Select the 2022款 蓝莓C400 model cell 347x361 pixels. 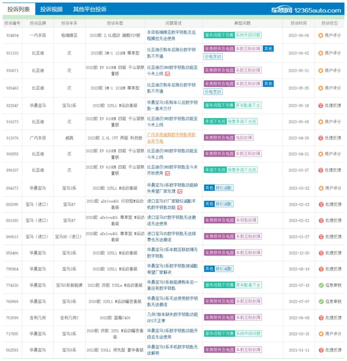pyautogui.click(x=115, y=318)
